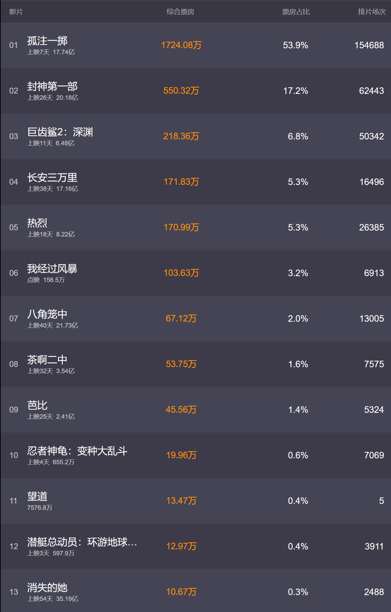The image size is (391, 612).
Task: Click box office value 1724.08万
Action: 181,45
